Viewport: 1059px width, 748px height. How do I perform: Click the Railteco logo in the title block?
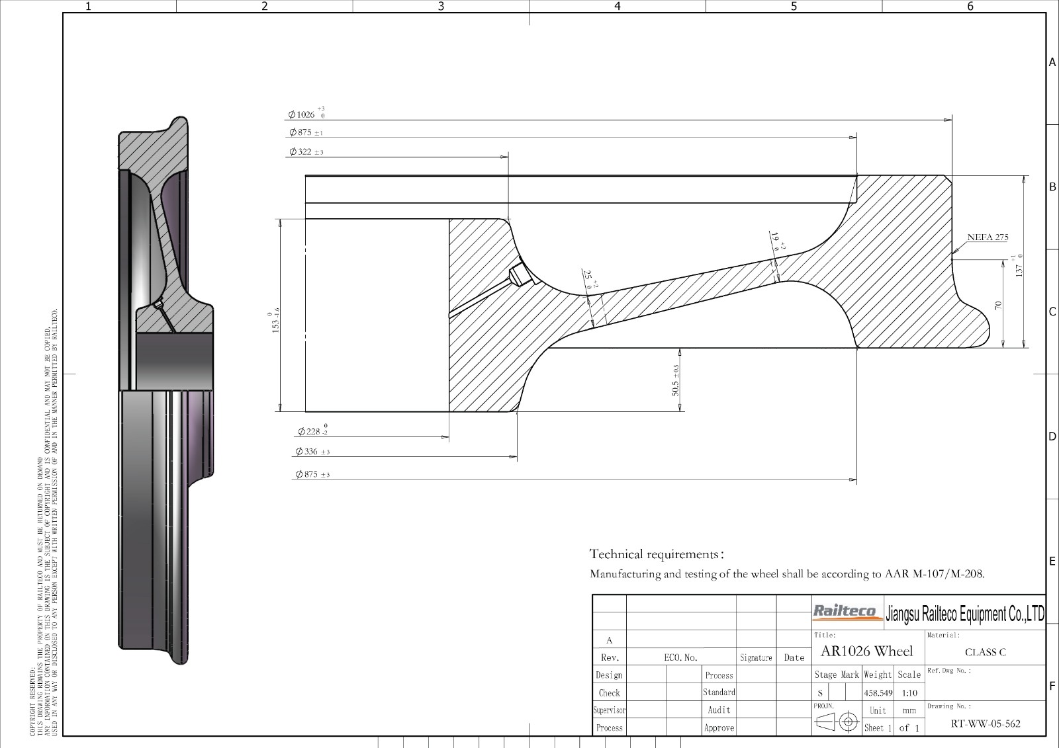(x=848, y=612)
